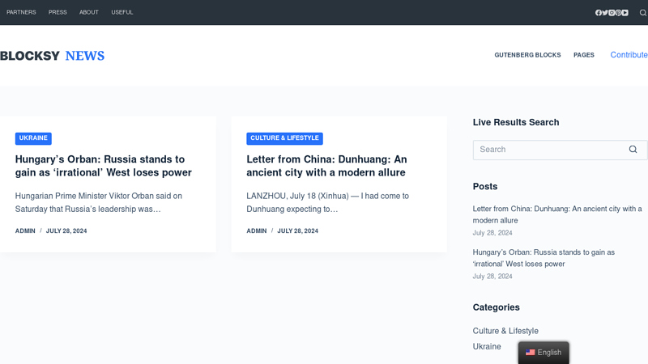
Task: Open the Pinterest social icon
Action: 618,13
